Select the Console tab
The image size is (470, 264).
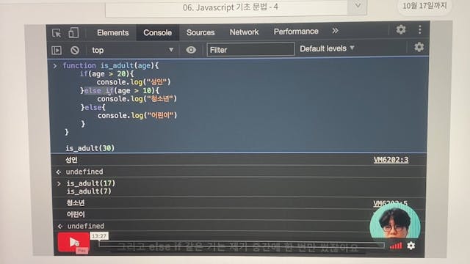coord(157,32)
